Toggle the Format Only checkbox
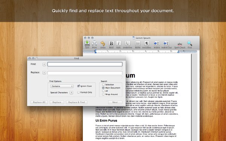Screen dimensions: 226x141 [78, 92]
